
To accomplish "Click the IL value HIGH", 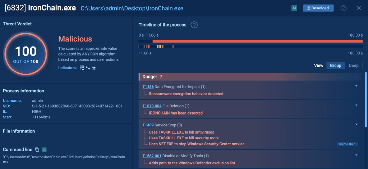I will [x=37, y=111].
